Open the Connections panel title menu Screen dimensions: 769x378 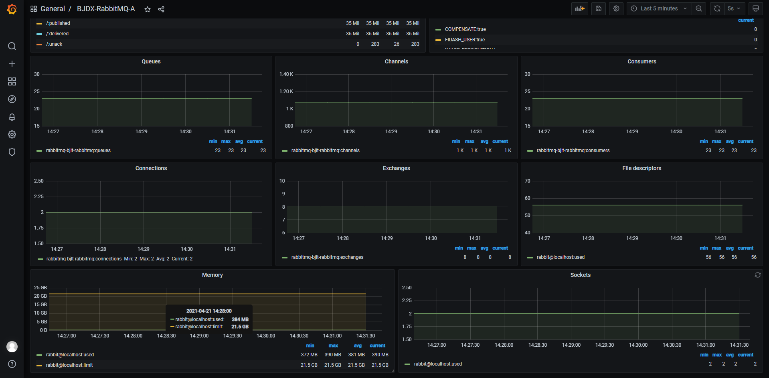[x=151, y=168]
